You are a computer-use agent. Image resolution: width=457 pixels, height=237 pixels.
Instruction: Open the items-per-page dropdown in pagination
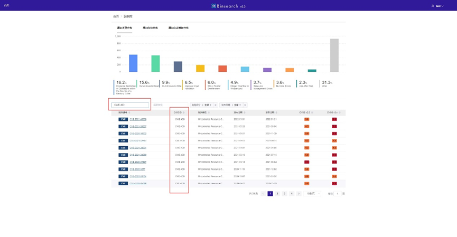tap(312, 194)
